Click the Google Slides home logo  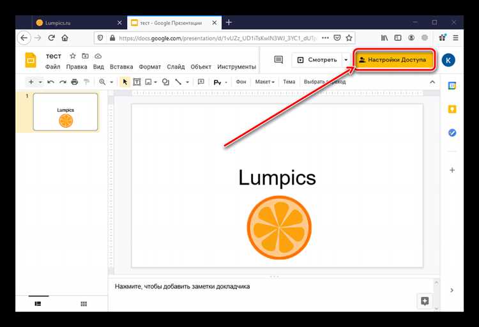pyautogui.click(x=31, y=60)
